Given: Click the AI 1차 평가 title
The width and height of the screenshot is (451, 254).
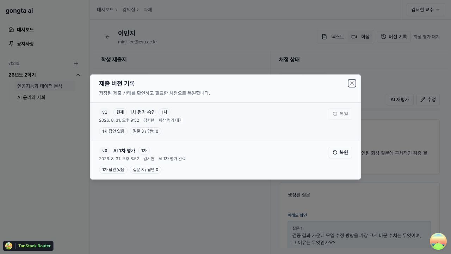Looking at the screenshot, I should pos(124,151).
